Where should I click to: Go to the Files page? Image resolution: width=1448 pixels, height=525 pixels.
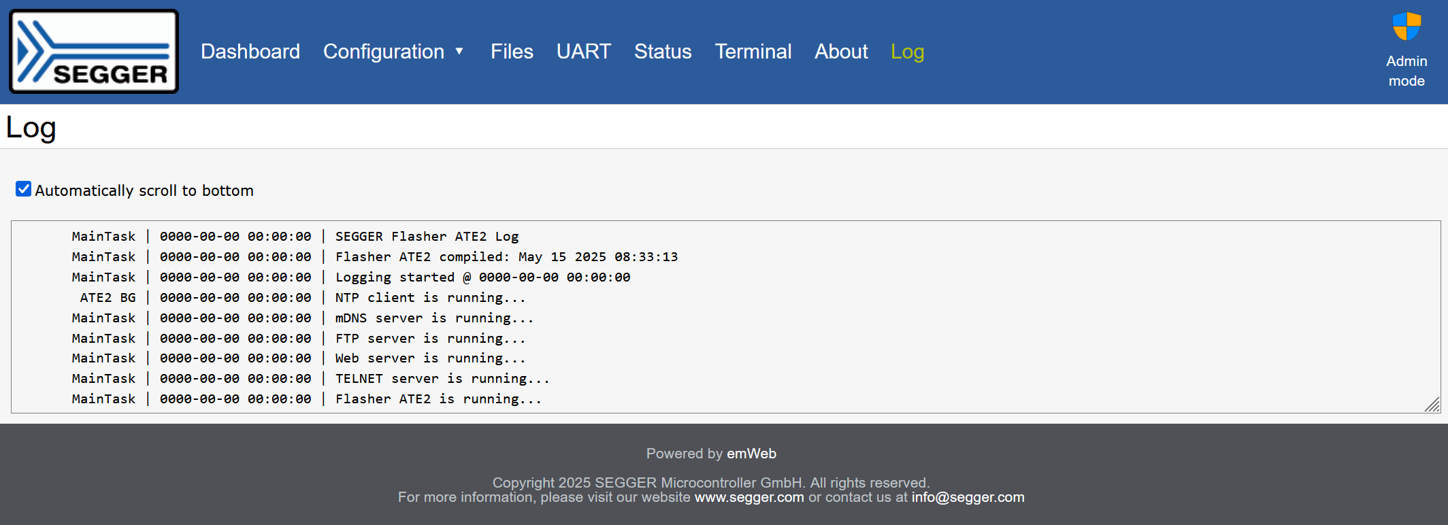tap(512, 52)
